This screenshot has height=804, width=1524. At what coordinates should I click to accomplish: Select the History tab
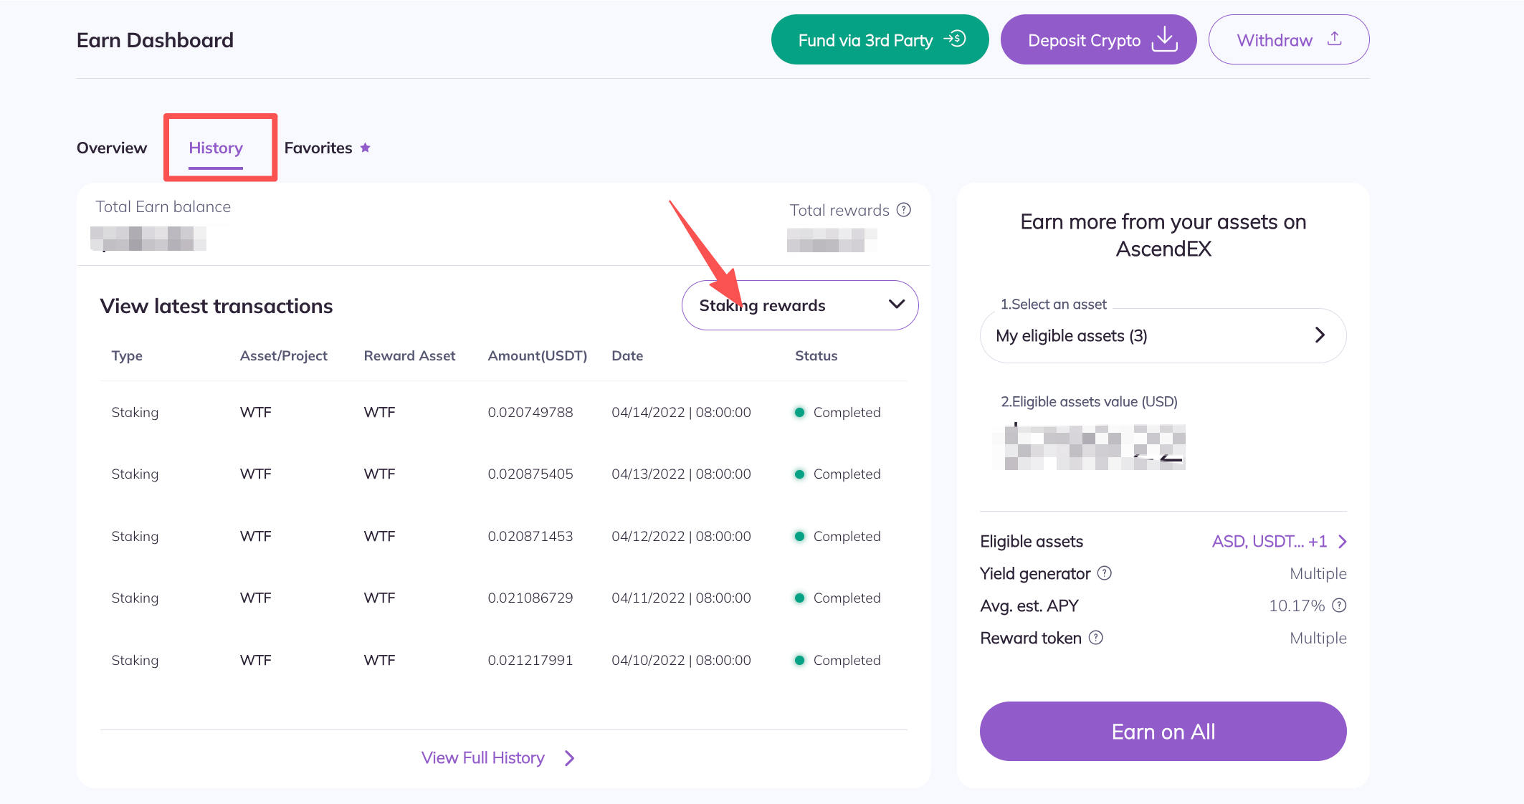tap(216, 148)
